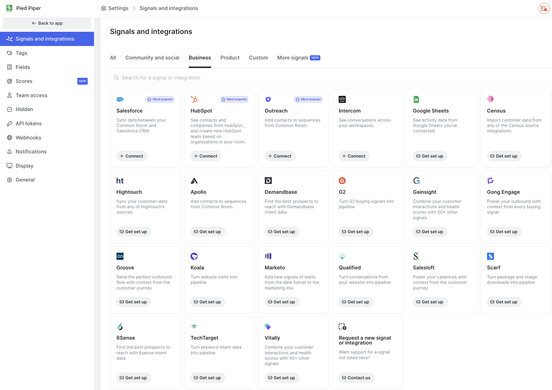This screenshot has width=552, height=390.
Task: Click the Request new signal icon
Action: [342, 326]
